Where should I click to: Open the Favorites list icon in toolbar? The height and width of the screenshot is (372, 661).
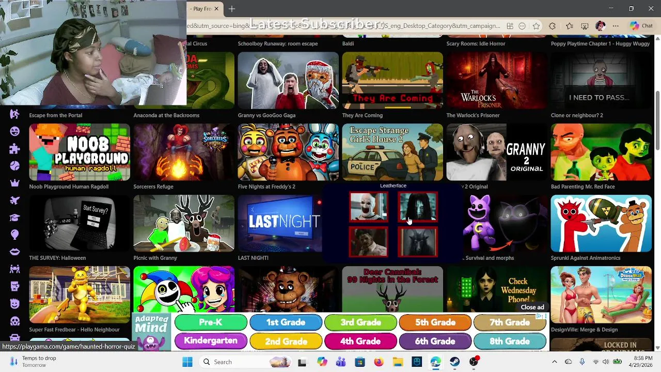pyautogui.click(x=569, y=26)
